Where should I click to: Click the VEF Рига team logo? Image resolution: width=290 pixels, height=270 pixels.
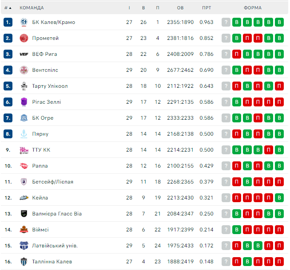[x=24, y=54]
